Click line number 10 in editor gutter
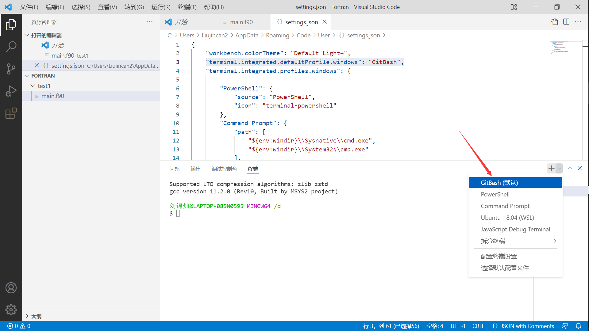The image size is (589, 331). [x=176, y=123]
